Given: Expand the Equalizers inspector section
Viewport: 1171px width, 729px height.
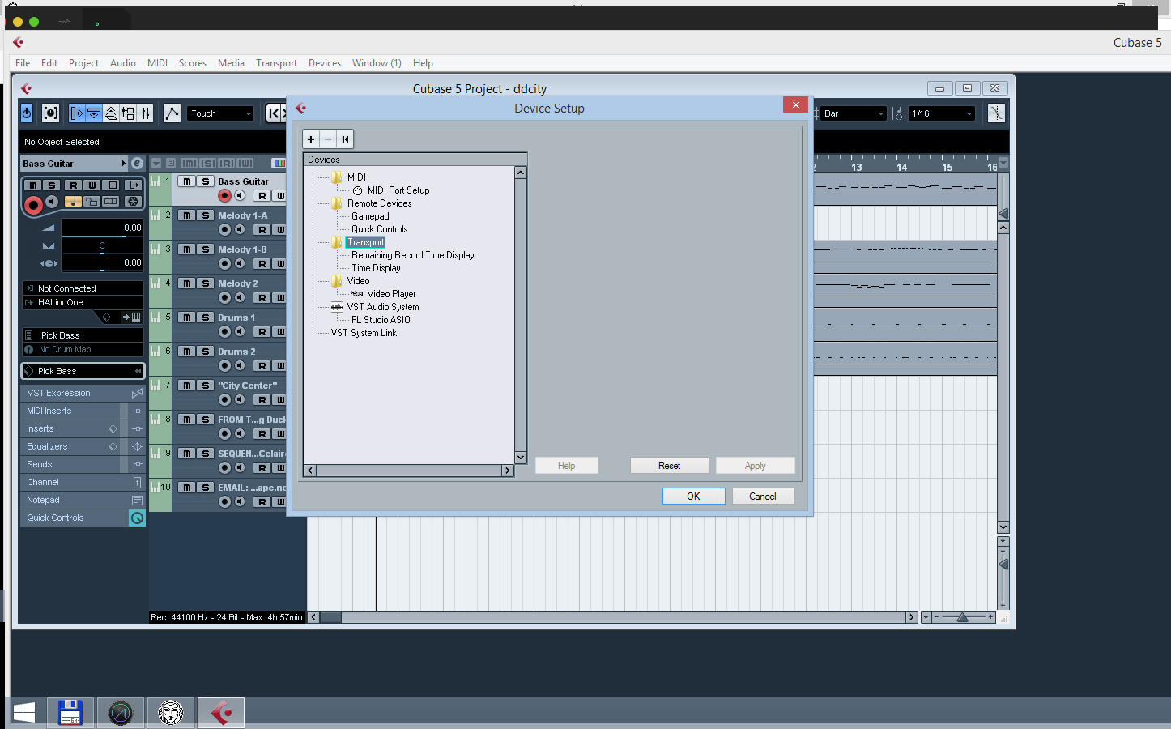Looking at the screenshot, I should click(71, 446).
